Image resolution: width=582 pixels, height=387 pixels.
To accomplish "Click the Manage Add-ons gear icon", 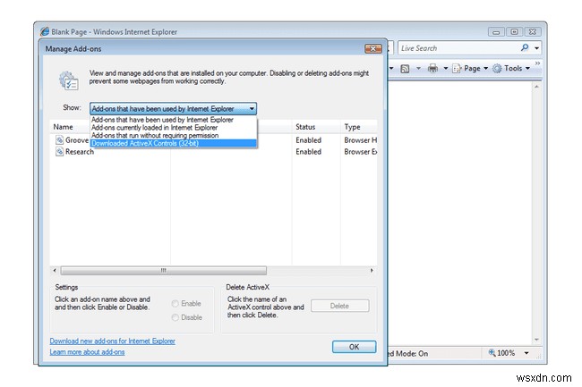I will (69, 80).
